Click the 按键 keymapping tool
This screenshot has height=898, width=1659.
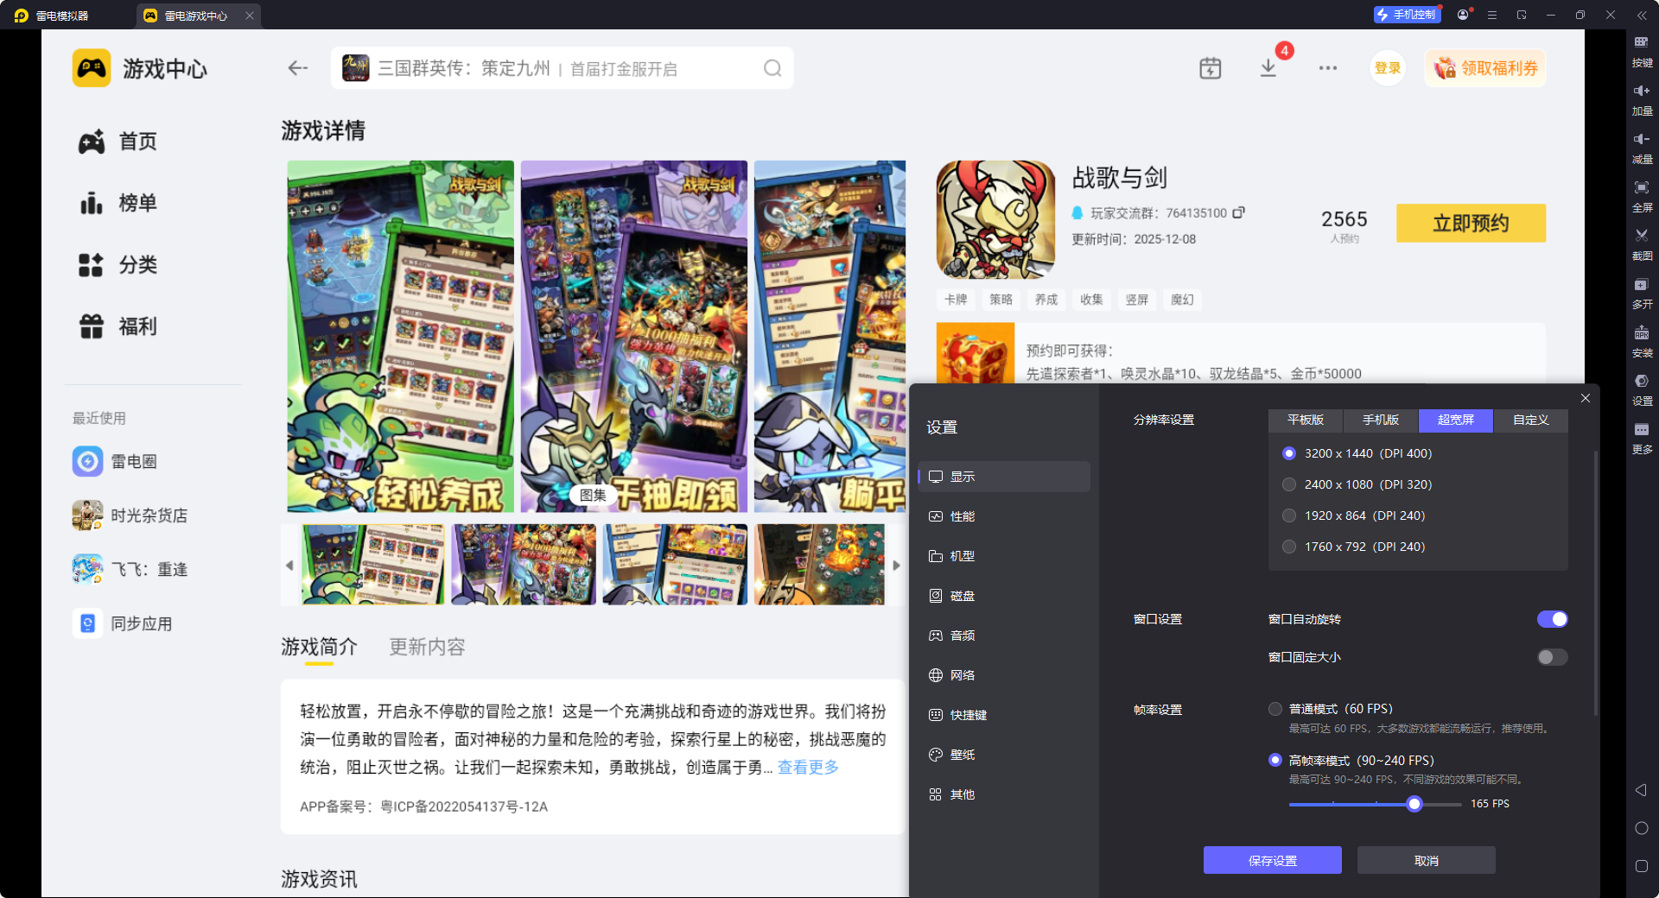(1642, 52)
